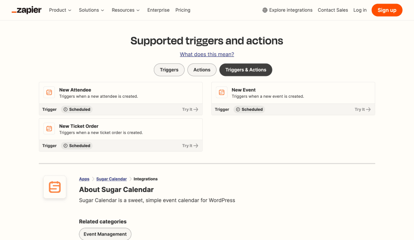Click the Event Management category tag
This screenshot has height=240, width=414.
pyautogui.click(x=105, y=234)
